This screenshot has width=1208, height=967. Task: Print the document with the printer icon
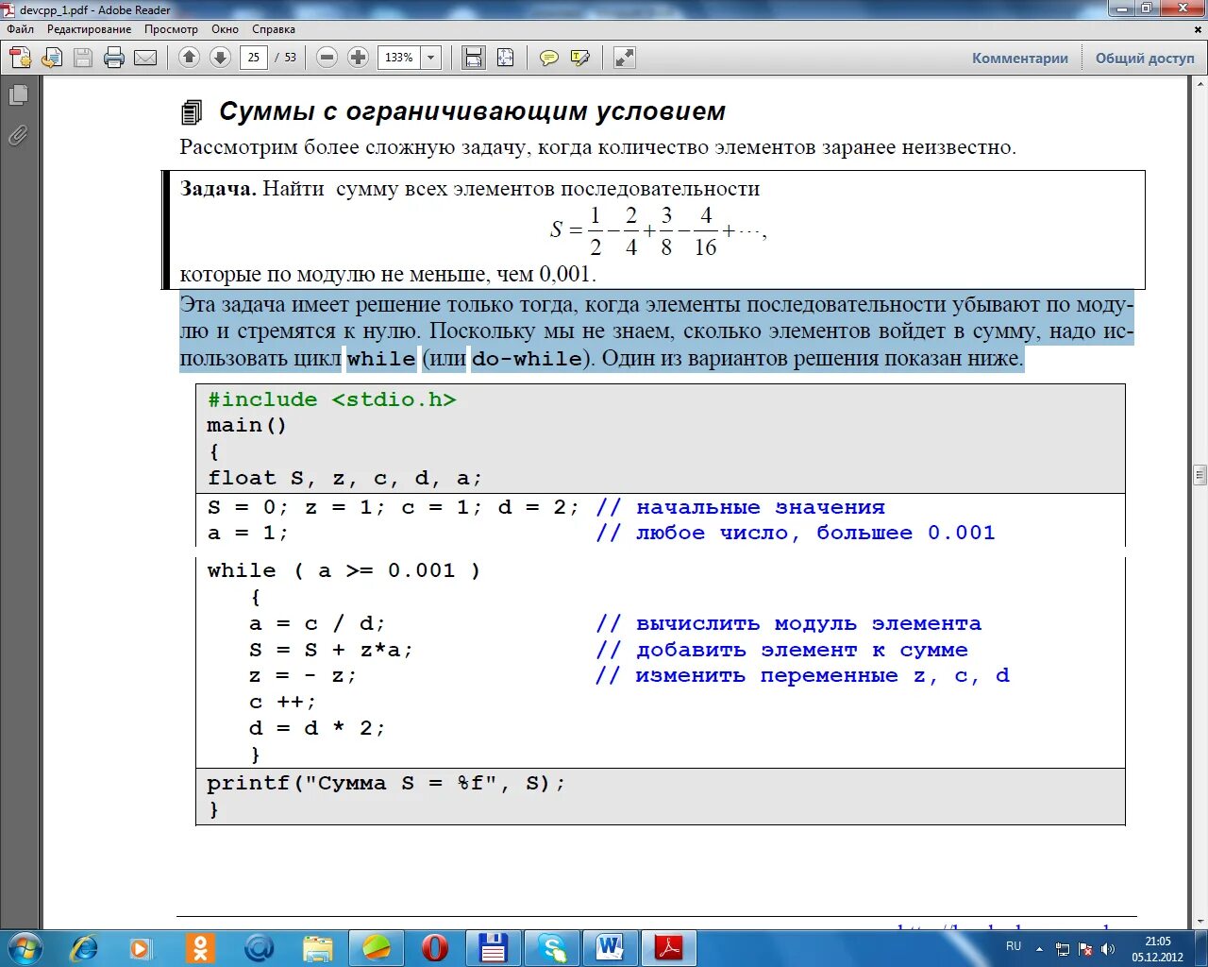(114, 58)
